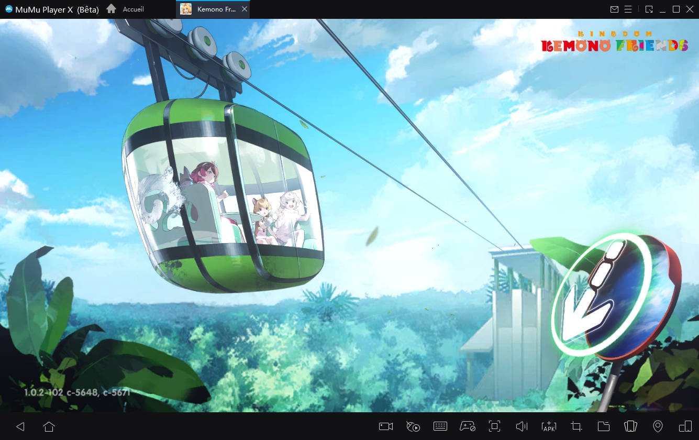Click the video recorder icon in bottom toolbar

[x=386, y=426]
